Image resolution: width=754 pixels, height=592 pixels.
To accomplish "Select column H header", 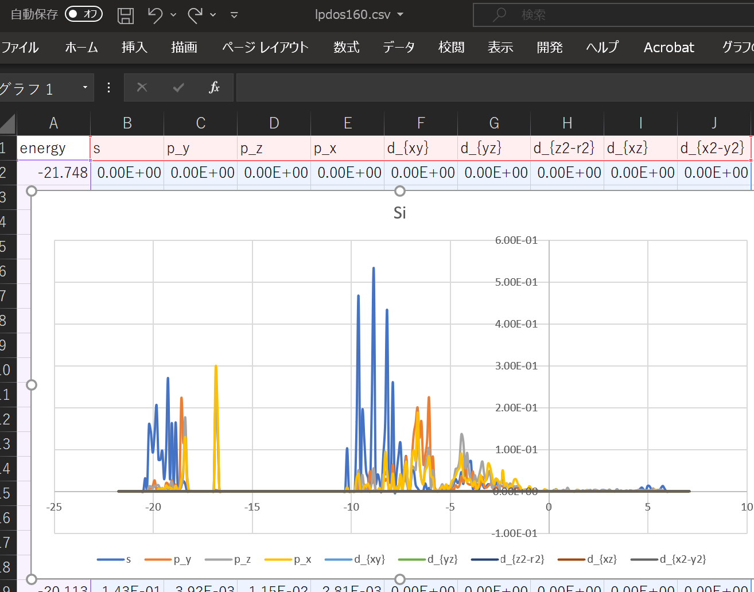I will (567, 123).
